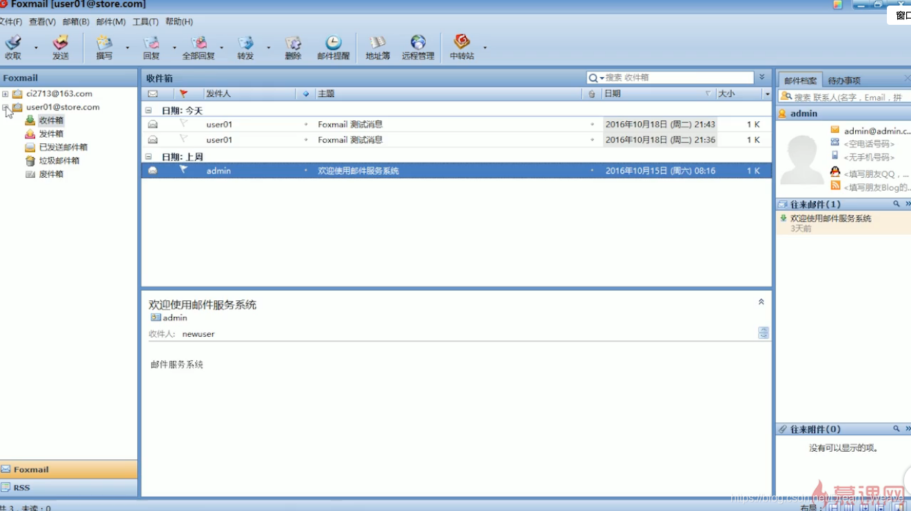The image size is (911, 511).
Task: Open the 邮件(M) menu
Action: (111, 21)
